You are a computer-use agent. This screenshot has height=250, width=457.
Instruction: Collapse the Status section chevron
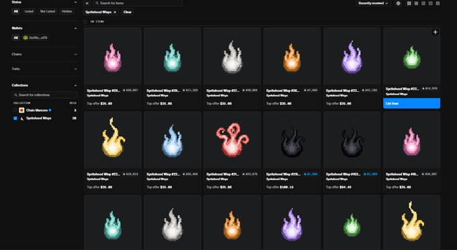[x=75, y=2]
